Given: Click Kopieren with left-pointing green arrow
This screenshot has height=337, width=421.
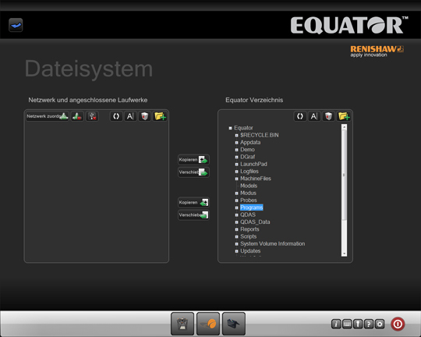Looking at the screenshot, I should pos(193,202).
